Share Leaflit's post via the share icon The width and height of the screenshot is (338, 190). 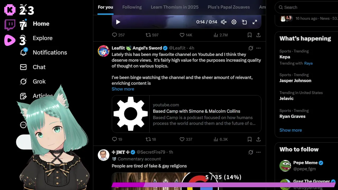point(259,139)
